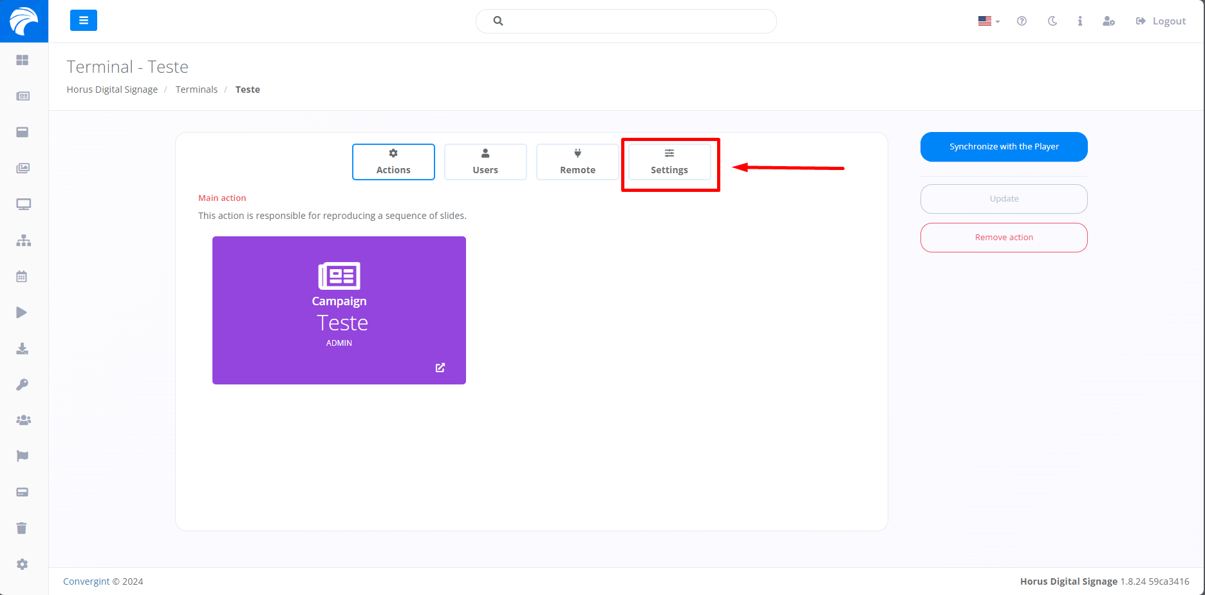This screenshot has width=1205, height=595.
Task: Click Synchronize with the Player button
Action: (x=1004, y=147)
